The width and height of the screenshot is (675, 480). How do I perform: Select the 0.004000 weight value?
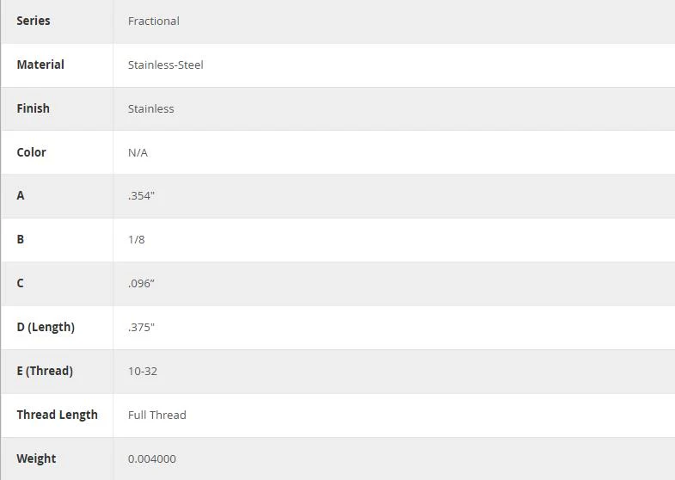point(151,459)
